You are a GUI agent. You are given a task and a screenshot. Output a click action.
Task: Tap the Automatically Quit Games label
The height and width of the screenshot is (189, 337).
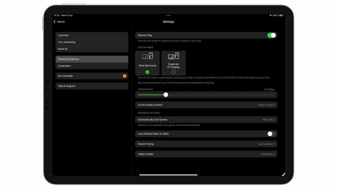point(152,120)
